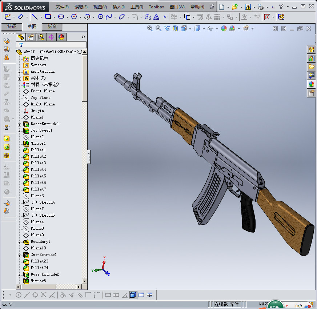Screen dimensions: 317x309
Task: Expand the Cut-Sweep1 feature
Action: 19,131
